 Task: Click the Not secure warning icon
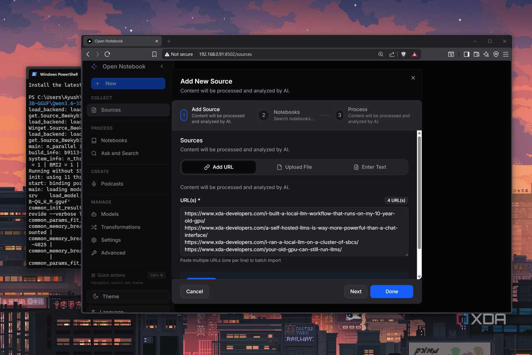[167, 54]
